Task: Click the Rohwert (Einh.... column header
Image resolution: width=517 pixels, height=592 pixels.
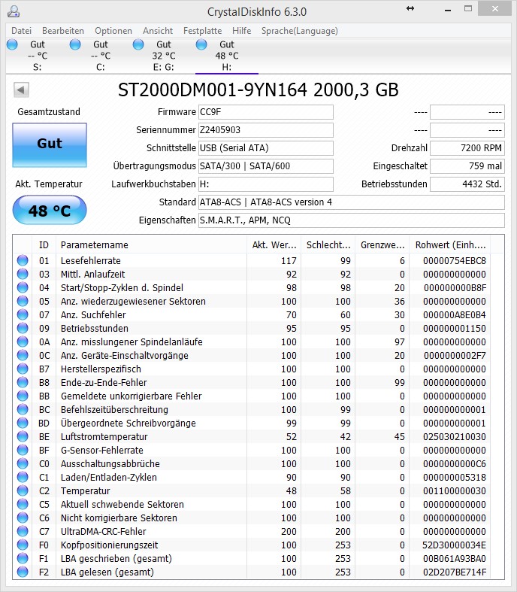Action: point(450,244)
